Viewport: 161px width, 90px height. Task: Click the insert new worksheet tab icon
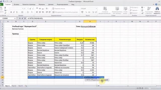[x=26, y=86]
